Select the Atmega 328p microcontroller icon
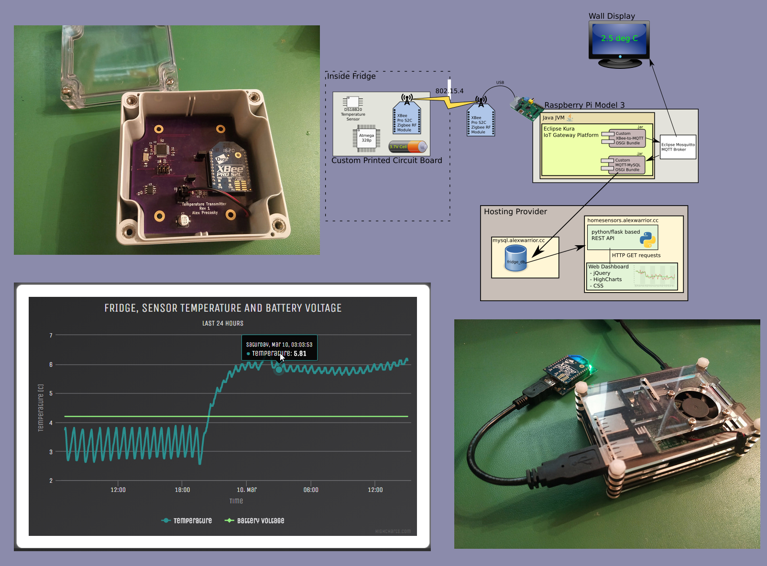This screenshot has width=767, height=566. tap(367, 138)
